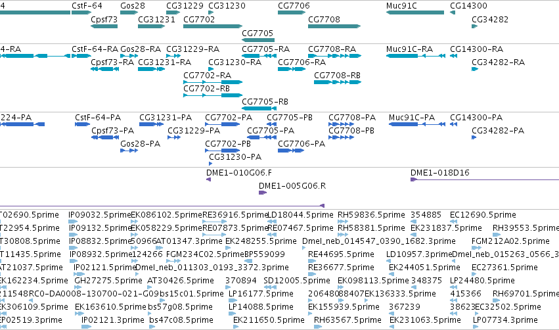Select transcript CG7702-RB
This screenshot has height=330, width=559.
tap(213, 95)
